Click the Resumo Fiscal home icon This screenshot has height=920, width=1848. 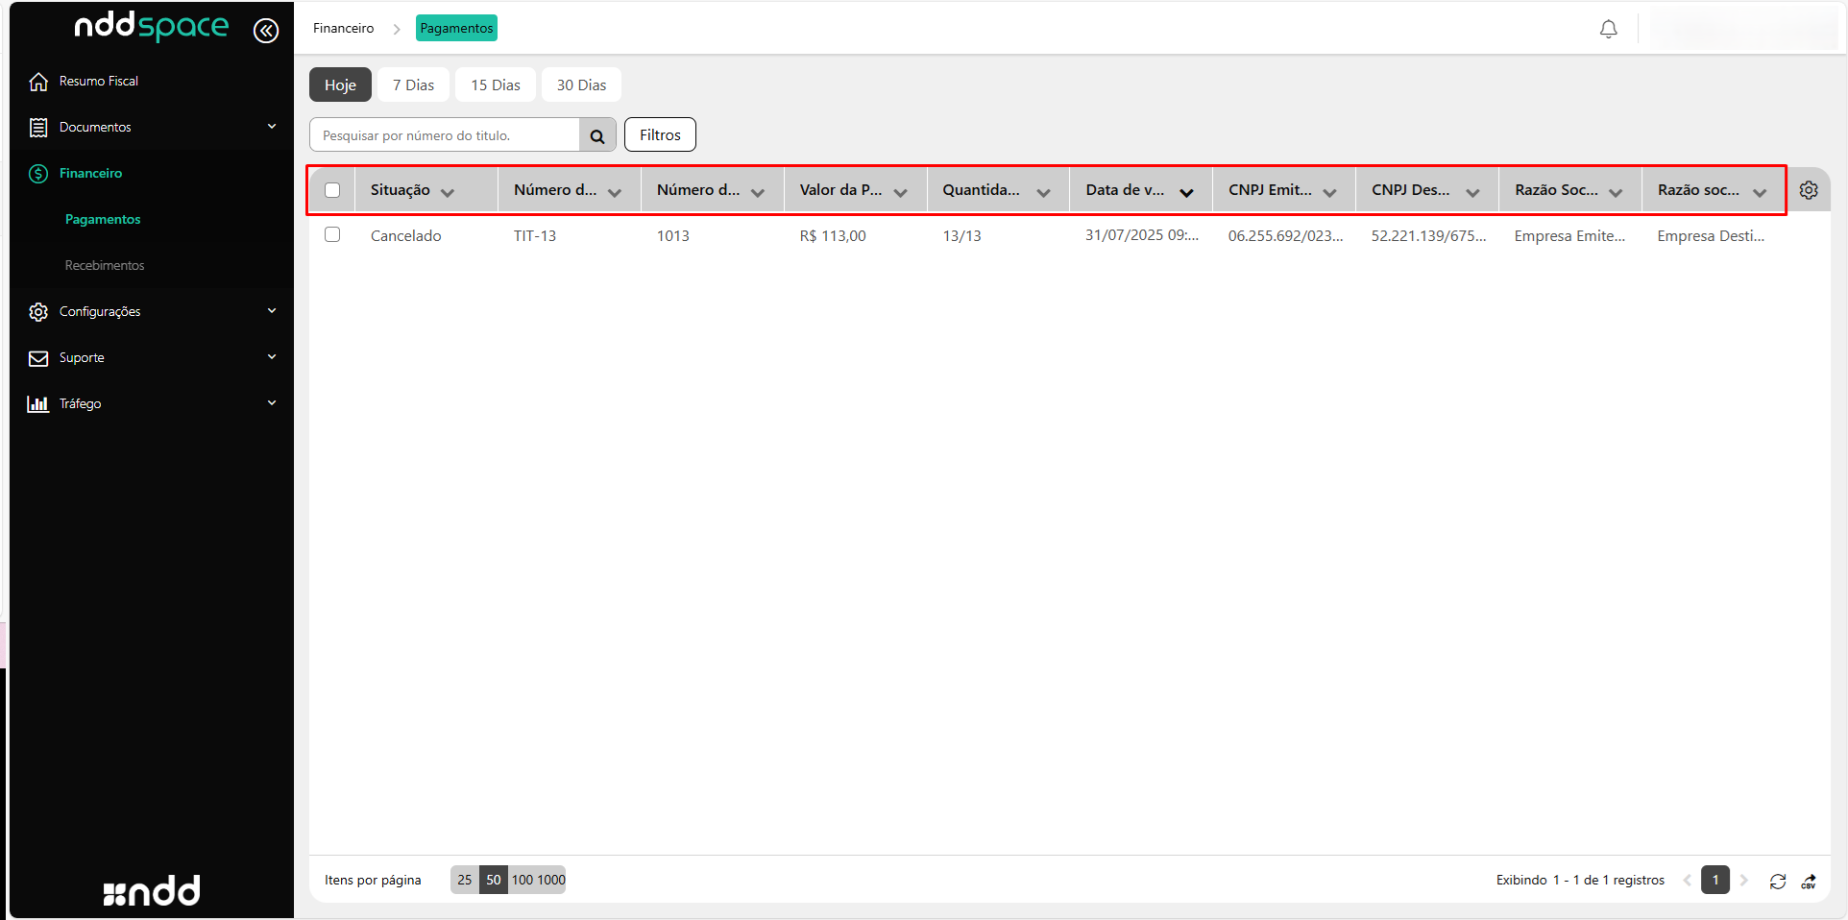[38, 82]
